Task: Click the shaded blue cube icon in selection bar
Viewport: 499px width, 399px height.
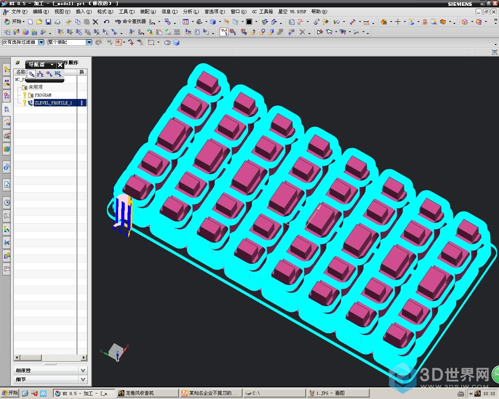Action: click(176, 42)
